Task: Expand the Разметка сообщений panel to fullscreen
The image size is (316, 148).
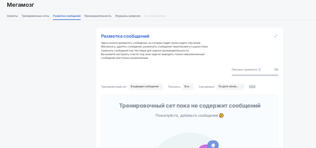Action: click(x=276, y=36)
